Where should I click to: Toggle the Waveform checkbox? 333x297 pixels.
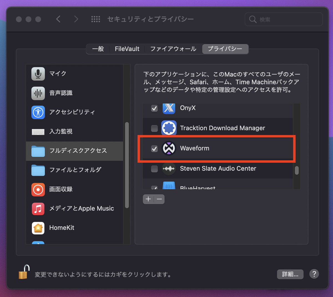click(x=154, y=149)
